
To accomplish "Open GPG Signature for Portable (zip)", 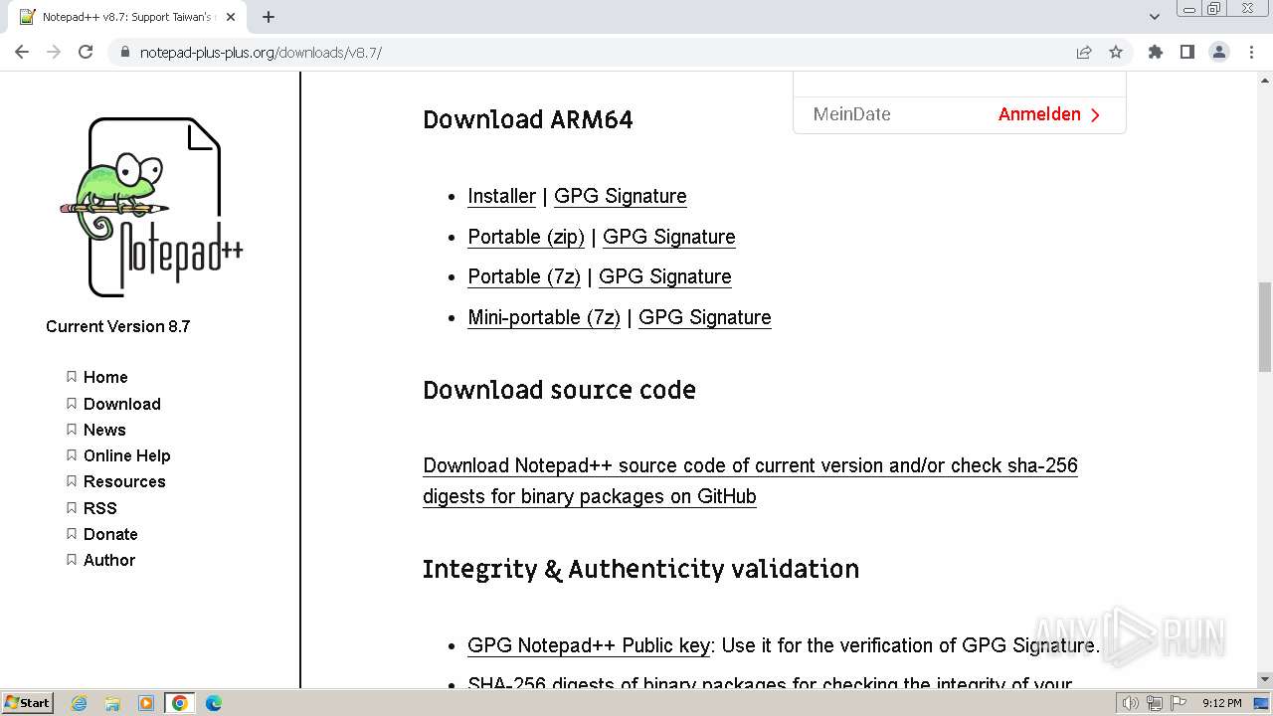I will point(669,237).
